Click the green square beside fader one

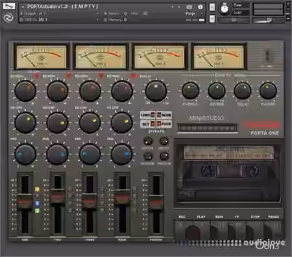tap(37, 210)
